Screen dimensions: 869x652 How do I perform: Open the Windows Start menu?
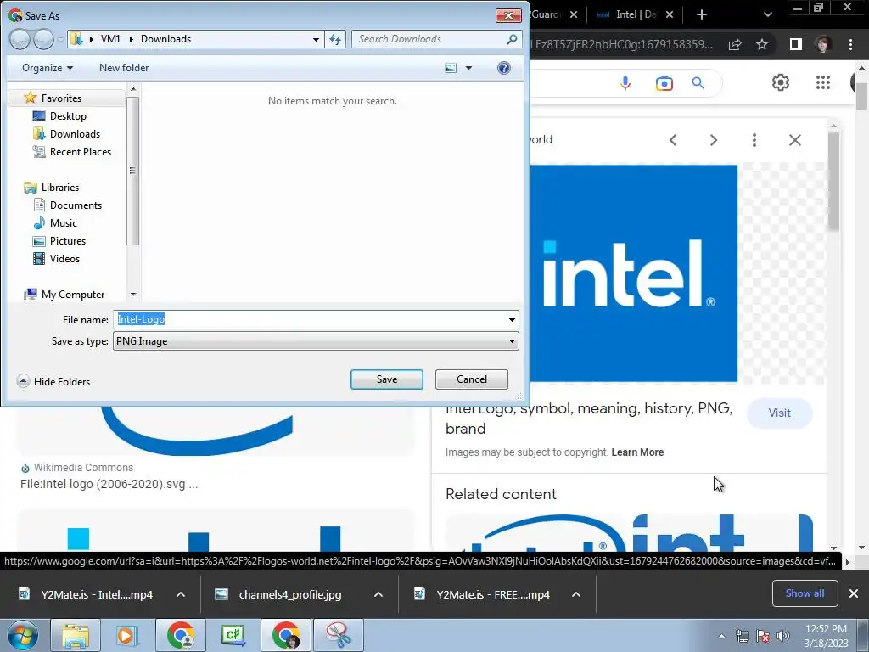pos(23,635)
